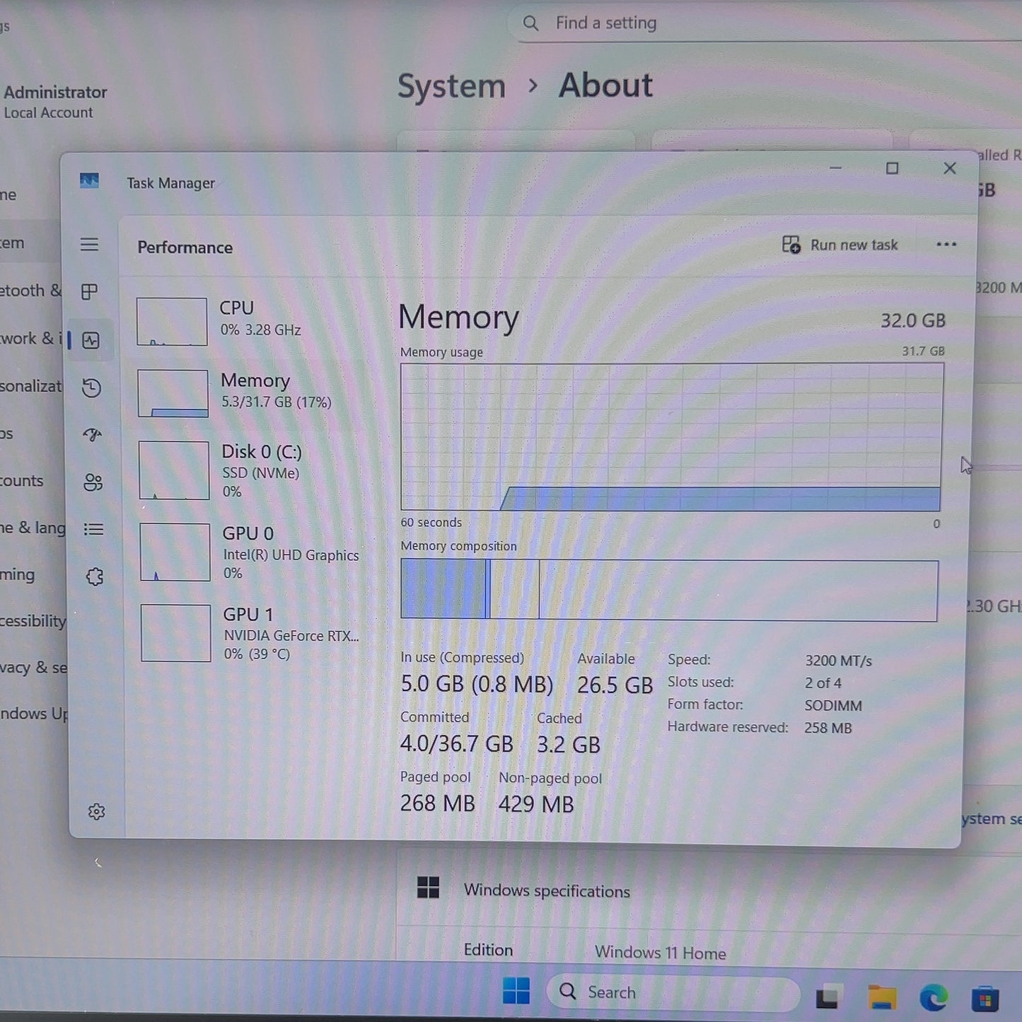
Task: Click the '2 of 4' slots used value
Action: click(x=823, y=683)
